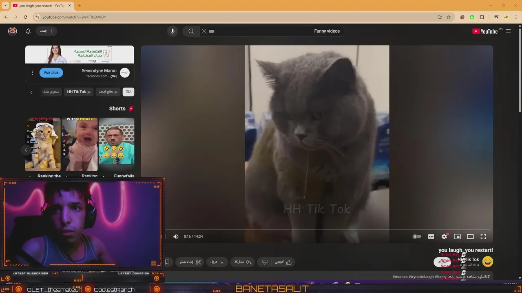View site information icon in address bar

[x=37, y=17]
